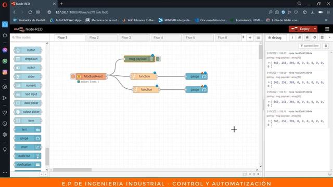Open the Instagram sidebar icon

point(5,72)
